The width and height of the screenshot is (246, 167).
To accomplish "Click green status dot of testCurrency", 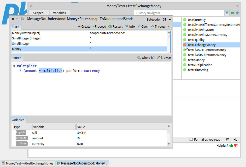I will pyautogui.click(x=185, y=20).
